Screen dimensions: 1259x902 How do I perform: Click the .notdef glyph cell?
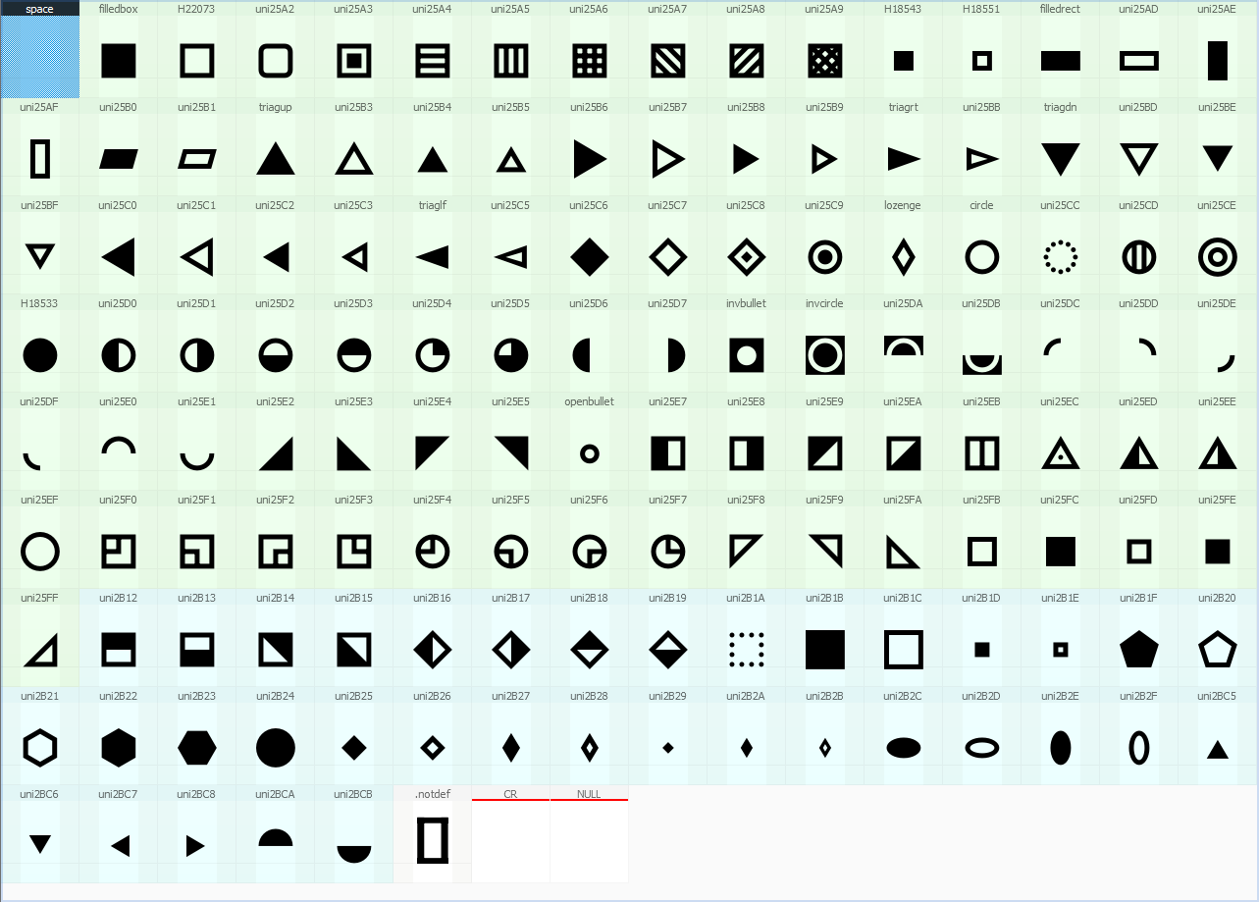coord(432,841)
